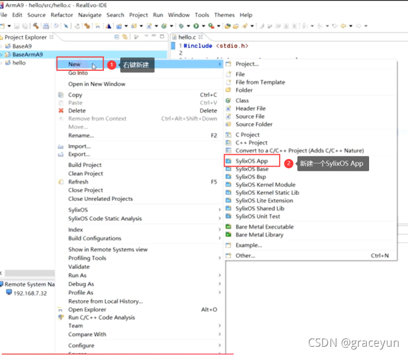Click the Forward navigation arrow icon
The image size is (408, 355).
click(358, 26)
